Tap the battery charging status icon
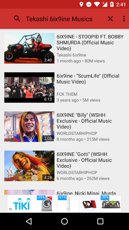The image size is (129, 230). (x=112, y=4)
